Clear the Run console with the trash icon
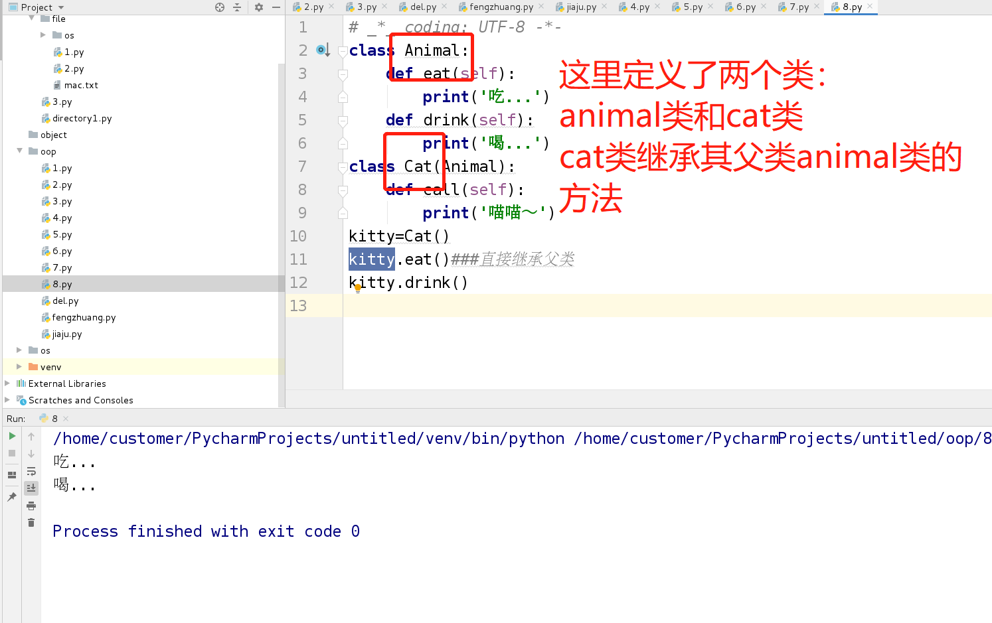This screenshot has height=623, width=992. (31, 522)
